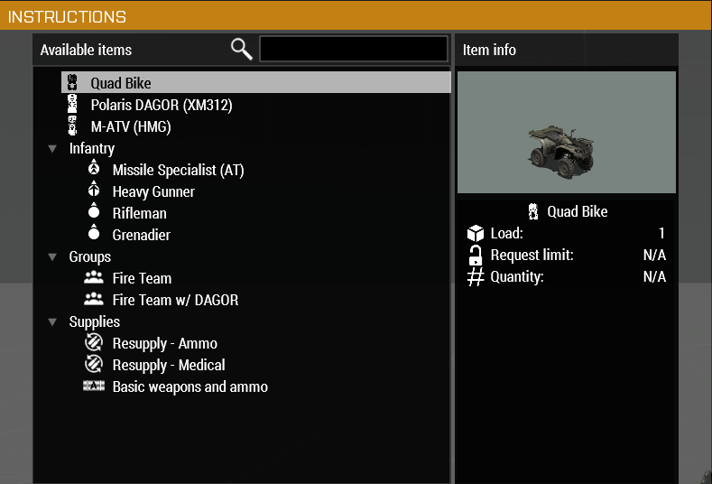Collapse the Infantry category
712x484 pixels.
[52, 149]
